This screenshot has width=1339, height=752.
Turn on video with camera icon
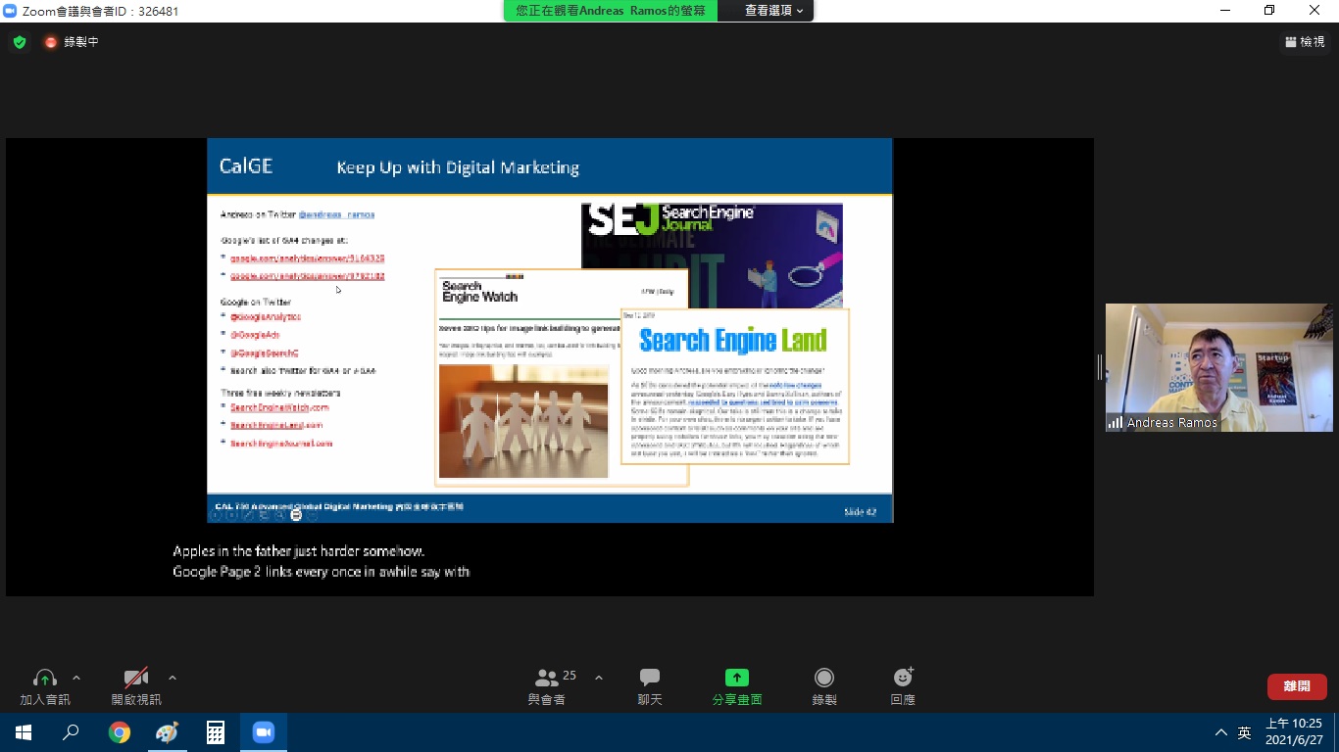point(136,679)
